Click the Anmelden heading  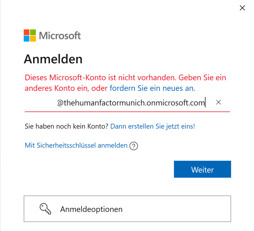[53, 59]
